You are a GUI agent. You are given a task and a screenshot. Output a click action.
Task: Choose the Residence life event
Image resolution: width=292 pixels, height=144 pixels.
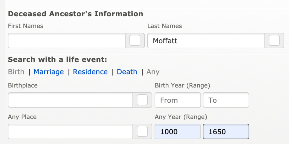click(x=90, y=72)
